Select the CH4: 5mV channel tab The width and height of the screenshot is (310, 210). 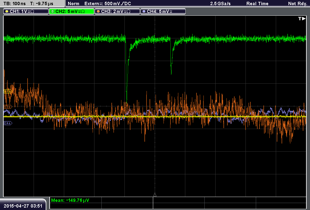click(x=163, y=11)
